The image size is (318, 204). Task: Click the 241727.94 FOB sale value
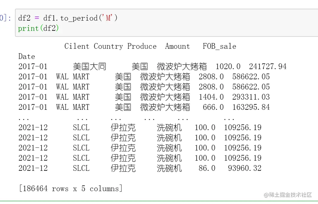coord(268,66)
